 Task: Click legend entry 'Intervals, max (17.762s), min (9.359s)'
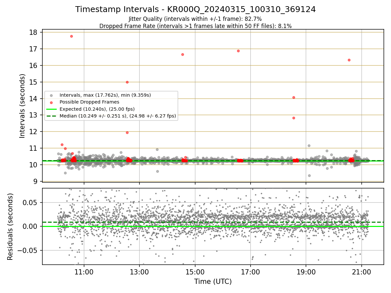pos(105,95)
